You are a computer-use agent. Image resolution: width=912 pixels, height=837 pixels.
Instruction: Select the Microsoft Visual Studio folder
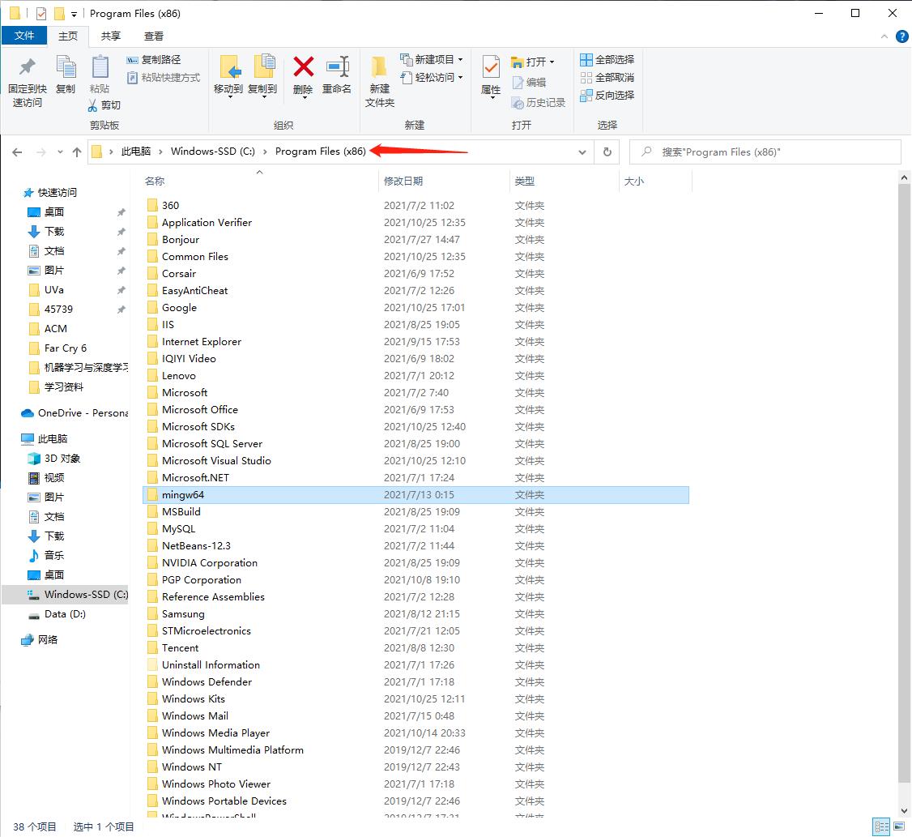tap(416, 460)
